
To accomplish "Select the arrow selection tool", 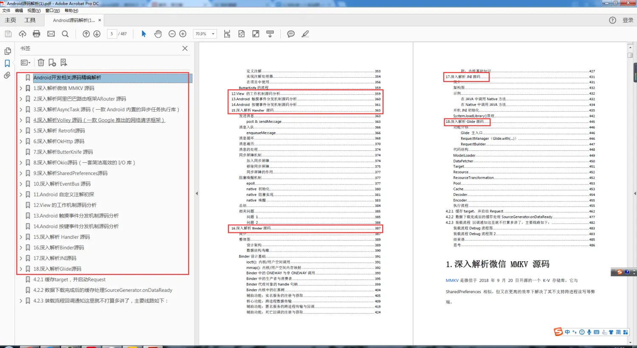I will click(144, 34).
